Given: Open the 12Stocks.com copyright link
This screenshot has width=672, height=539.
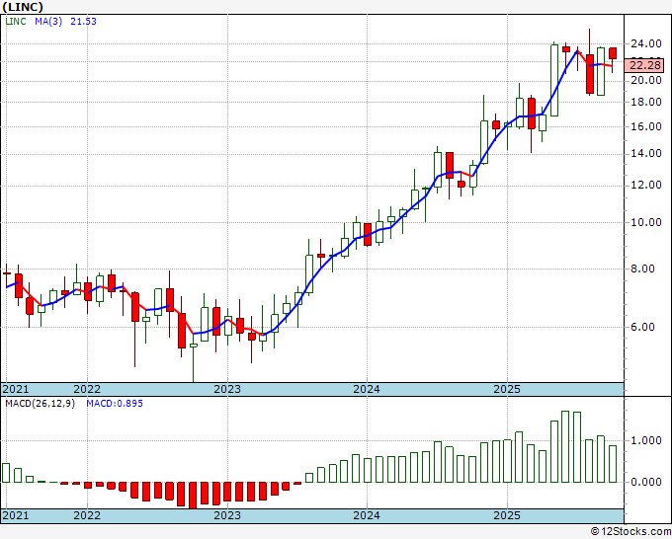Looking at the screenshot, I should (x=630, y=532).
